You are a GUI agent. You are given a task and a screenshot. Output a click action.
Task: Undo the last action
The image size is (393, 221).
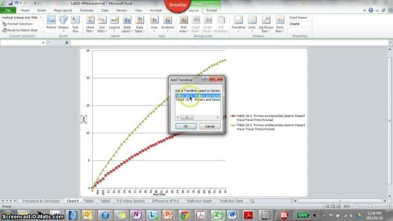coord(17,3)
